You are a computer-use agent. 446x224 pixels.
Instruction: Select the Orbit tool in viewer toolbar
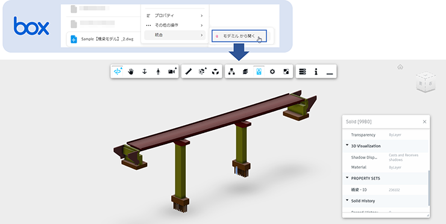117,72
